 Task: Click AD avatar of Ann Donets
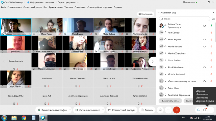coord(161,33)
